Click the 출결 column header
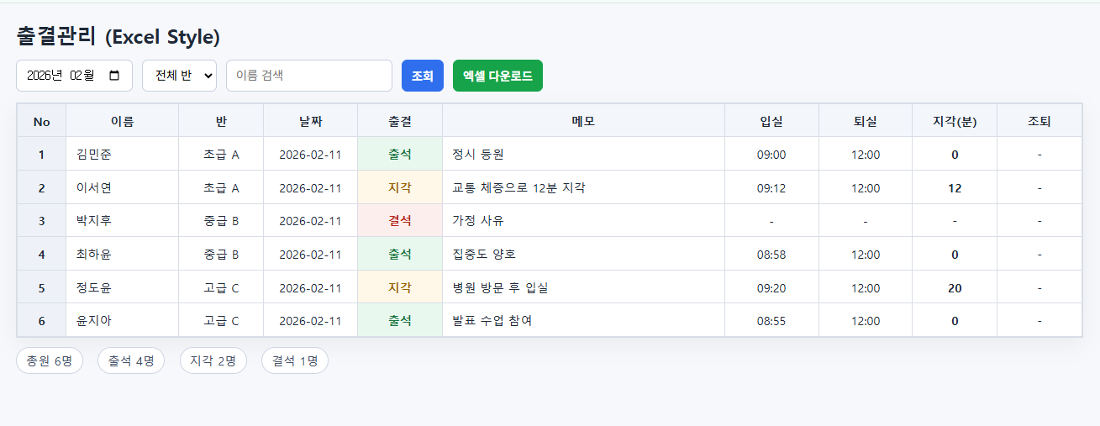This screenshot has width=1100, height=426. [399, 122]
